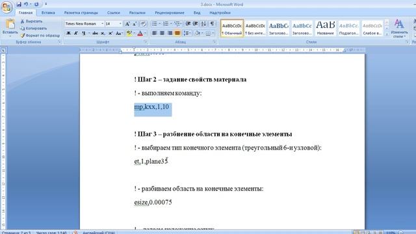Open the Ссылки ribbon tab
This screenshot has width=416, height=234.
(114, 12)
